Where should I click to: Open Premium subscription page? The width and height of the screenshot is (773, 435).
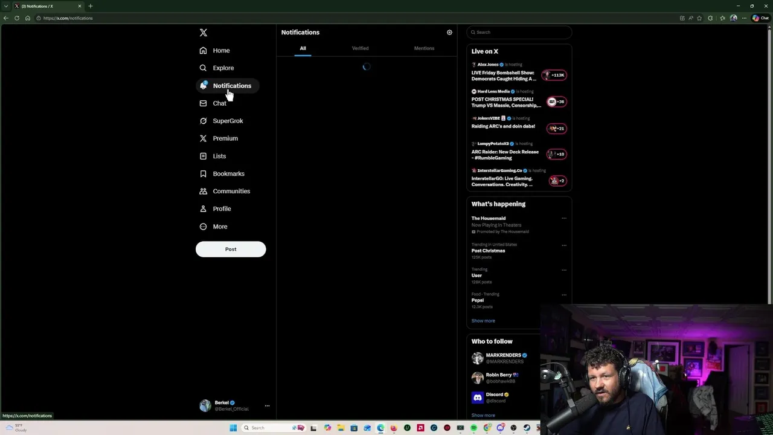click(219, 138)
